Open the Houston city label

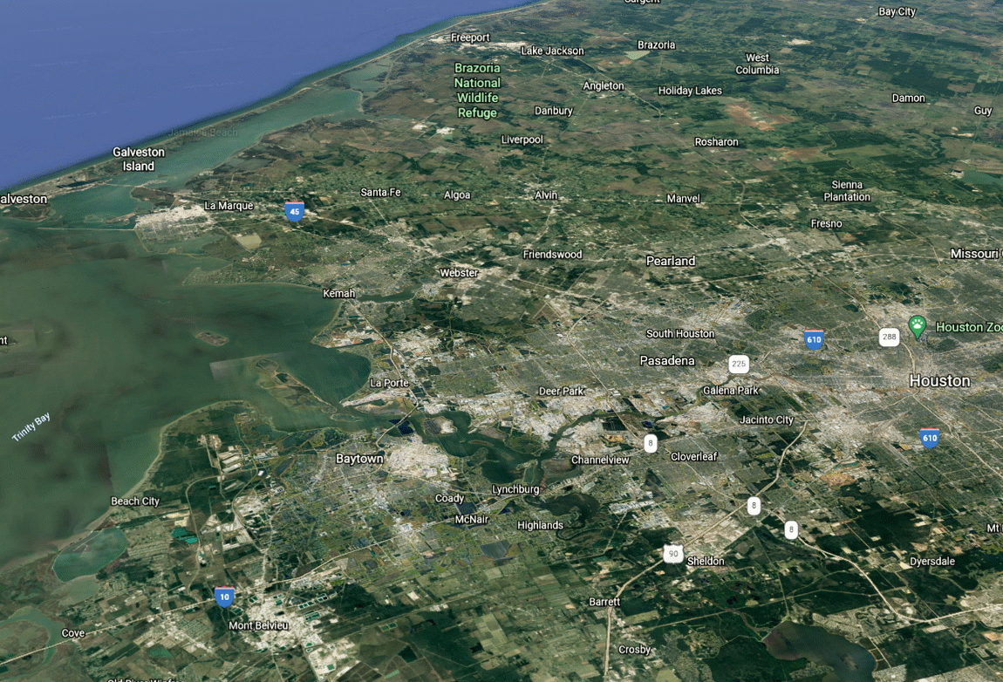tap(939, 381)
